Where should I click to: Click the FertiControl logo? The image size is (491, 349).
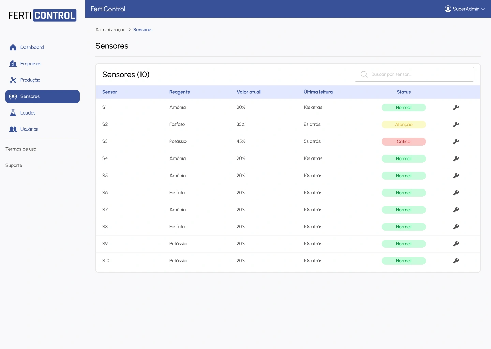click(x=42, y=15)
